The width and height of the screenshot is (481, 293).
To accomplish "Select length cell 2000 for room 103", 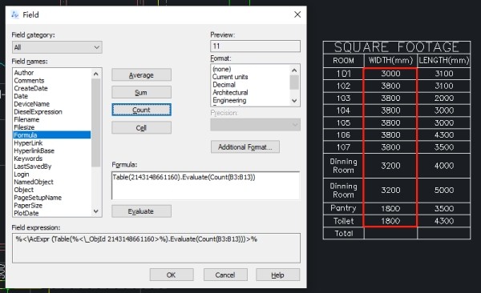I will click(444, 98).
